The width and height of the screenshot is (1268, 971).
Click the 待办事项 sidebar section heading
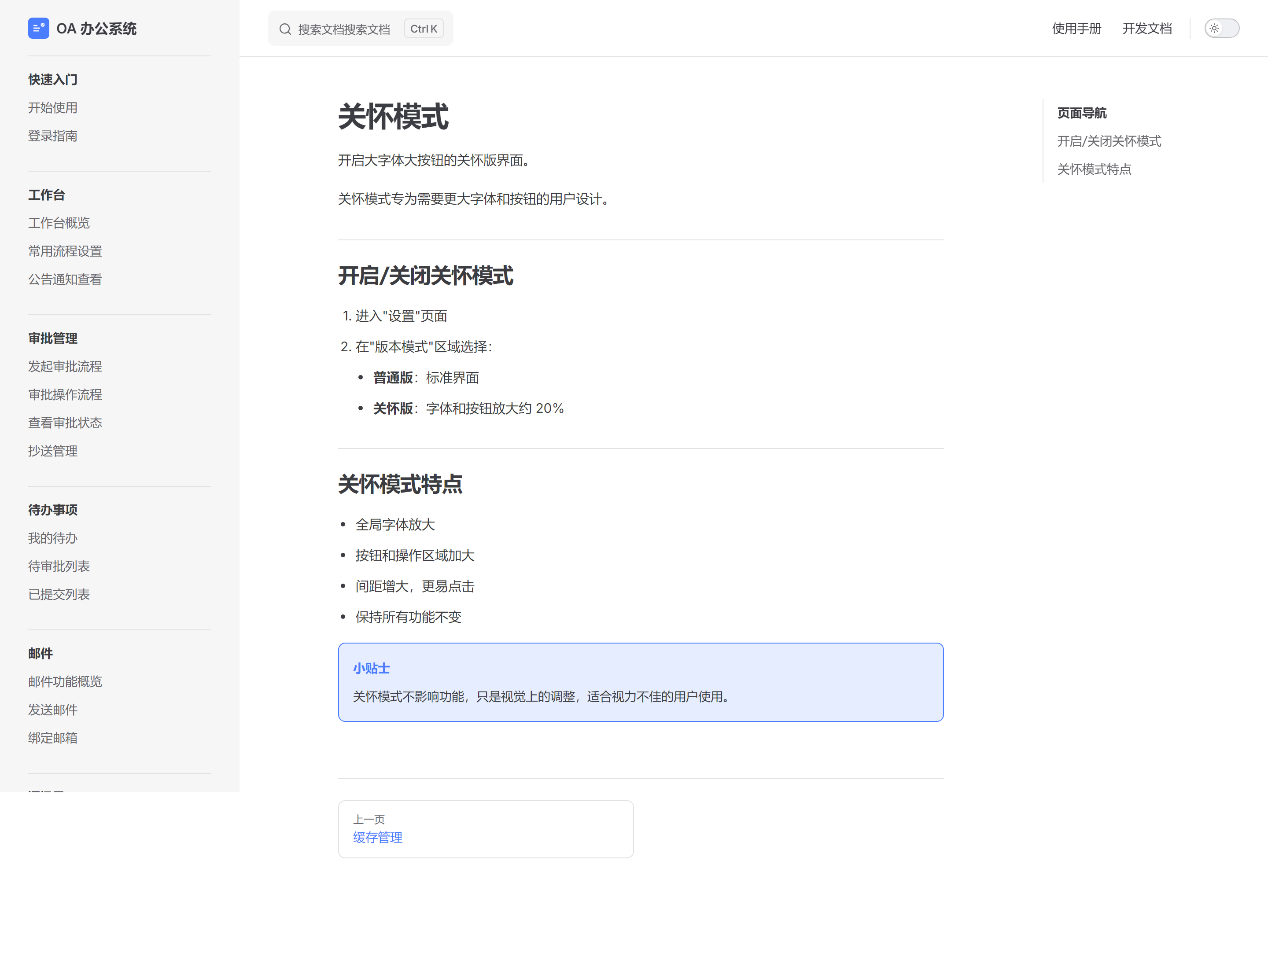pos(53,509)
